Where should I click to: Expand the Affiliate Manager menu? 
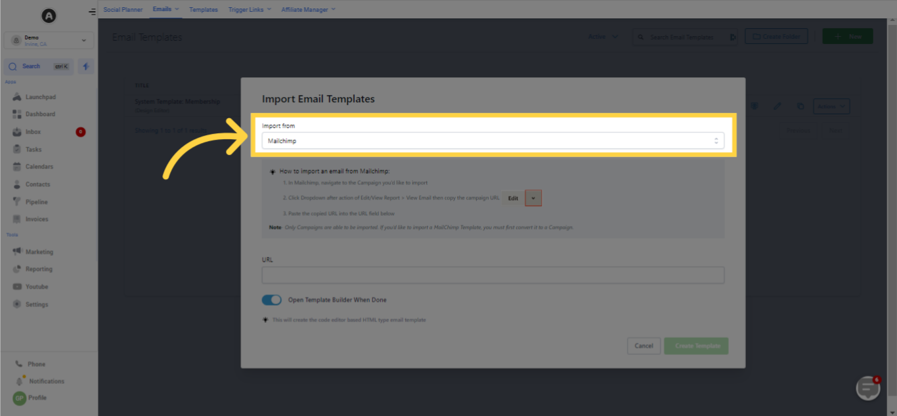308,10
